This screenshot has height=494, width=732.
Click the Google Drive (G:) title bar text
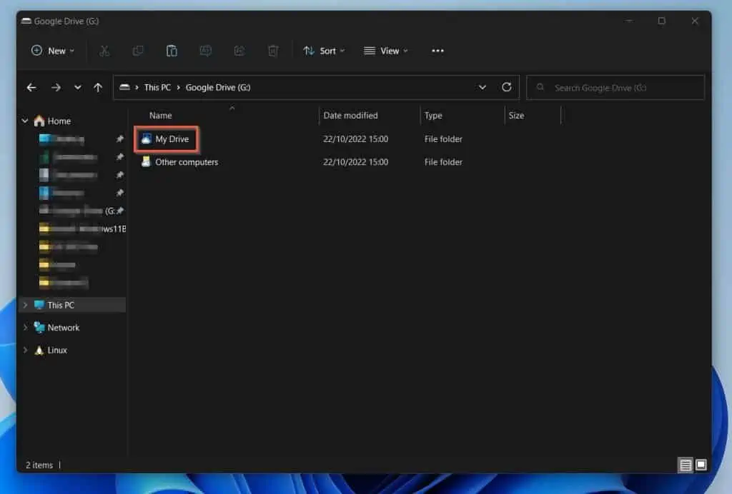(66, 21)
